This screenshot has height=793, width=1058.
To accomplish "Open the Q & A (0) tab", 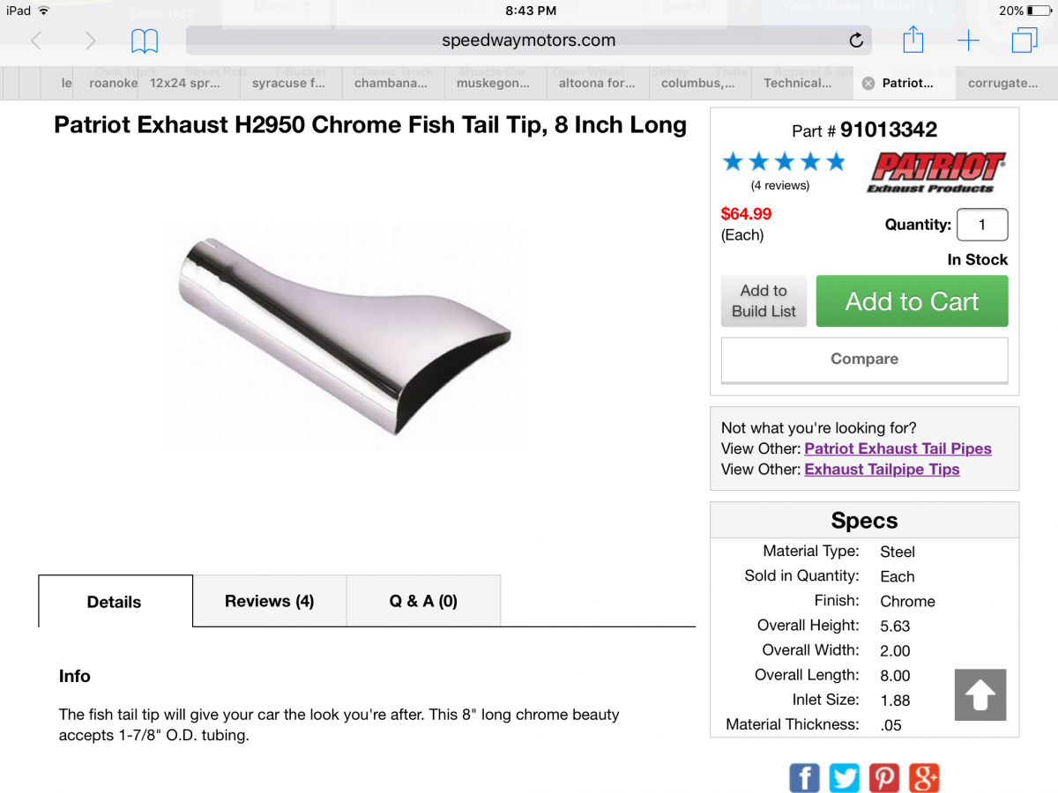I will (x=423, y=601).
